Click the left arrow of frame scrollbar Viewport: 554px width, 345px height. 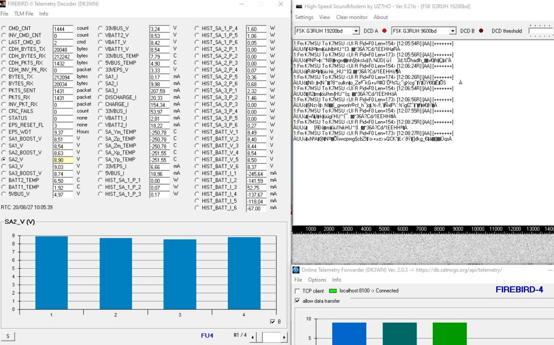252,337
